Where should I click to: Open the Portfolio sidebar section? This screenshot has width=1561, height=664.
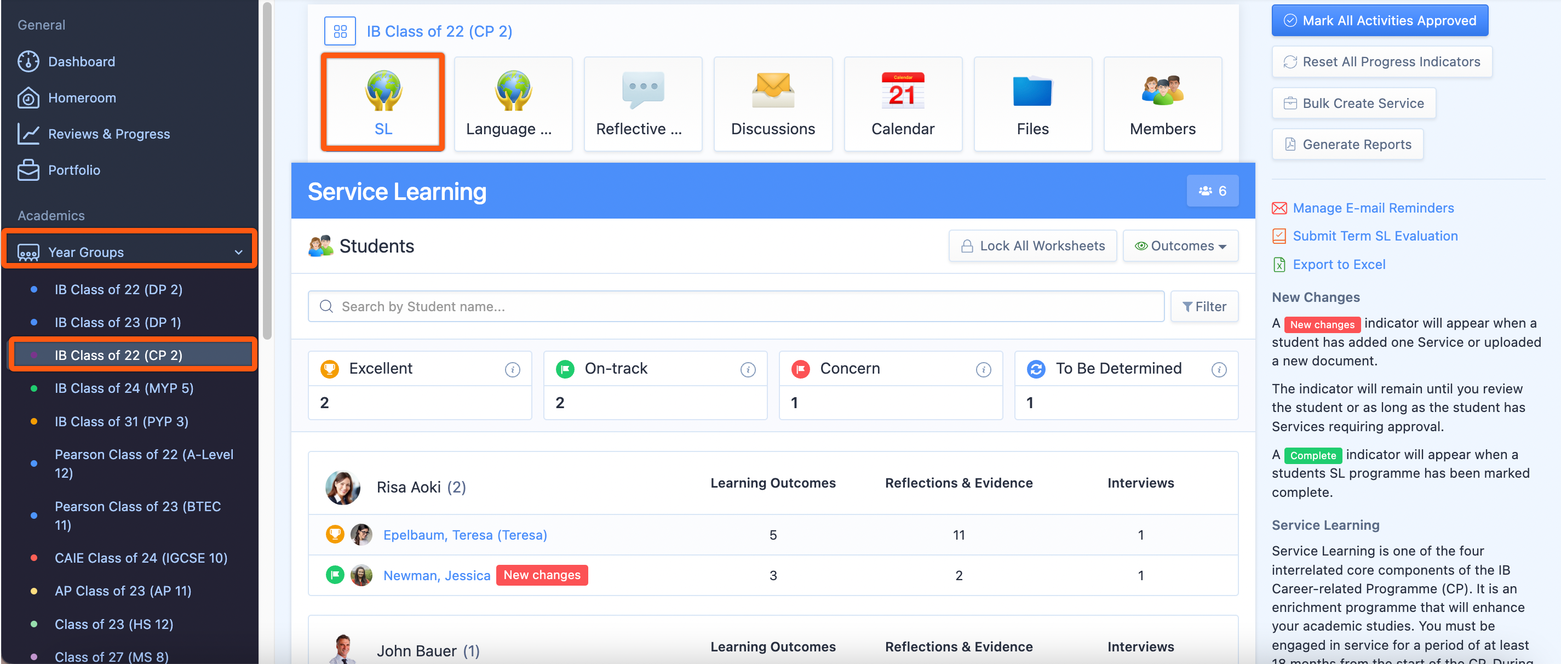coord(74,170)
